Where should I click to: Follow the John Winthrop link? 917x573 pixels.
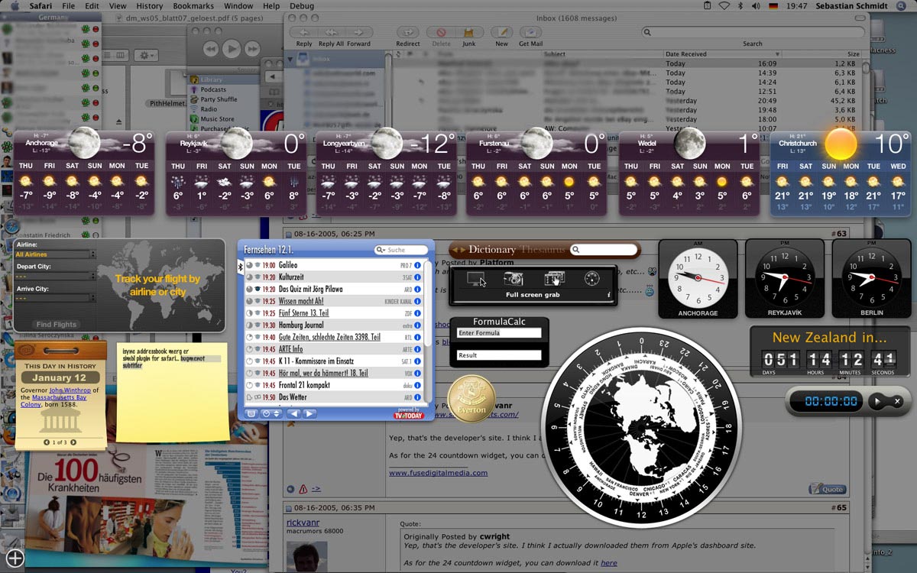[x=70, y=390]
